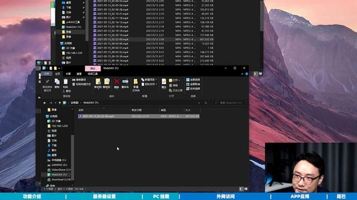Switch to details view icon in status bar
This screenshot has width=357, height=200.
[242, 189]
